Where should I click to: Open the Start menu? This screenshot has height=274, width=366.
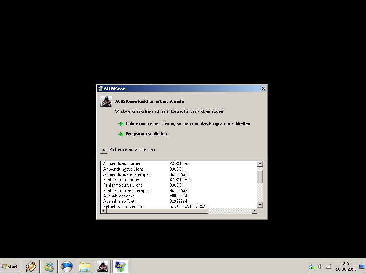coord(10,266)
